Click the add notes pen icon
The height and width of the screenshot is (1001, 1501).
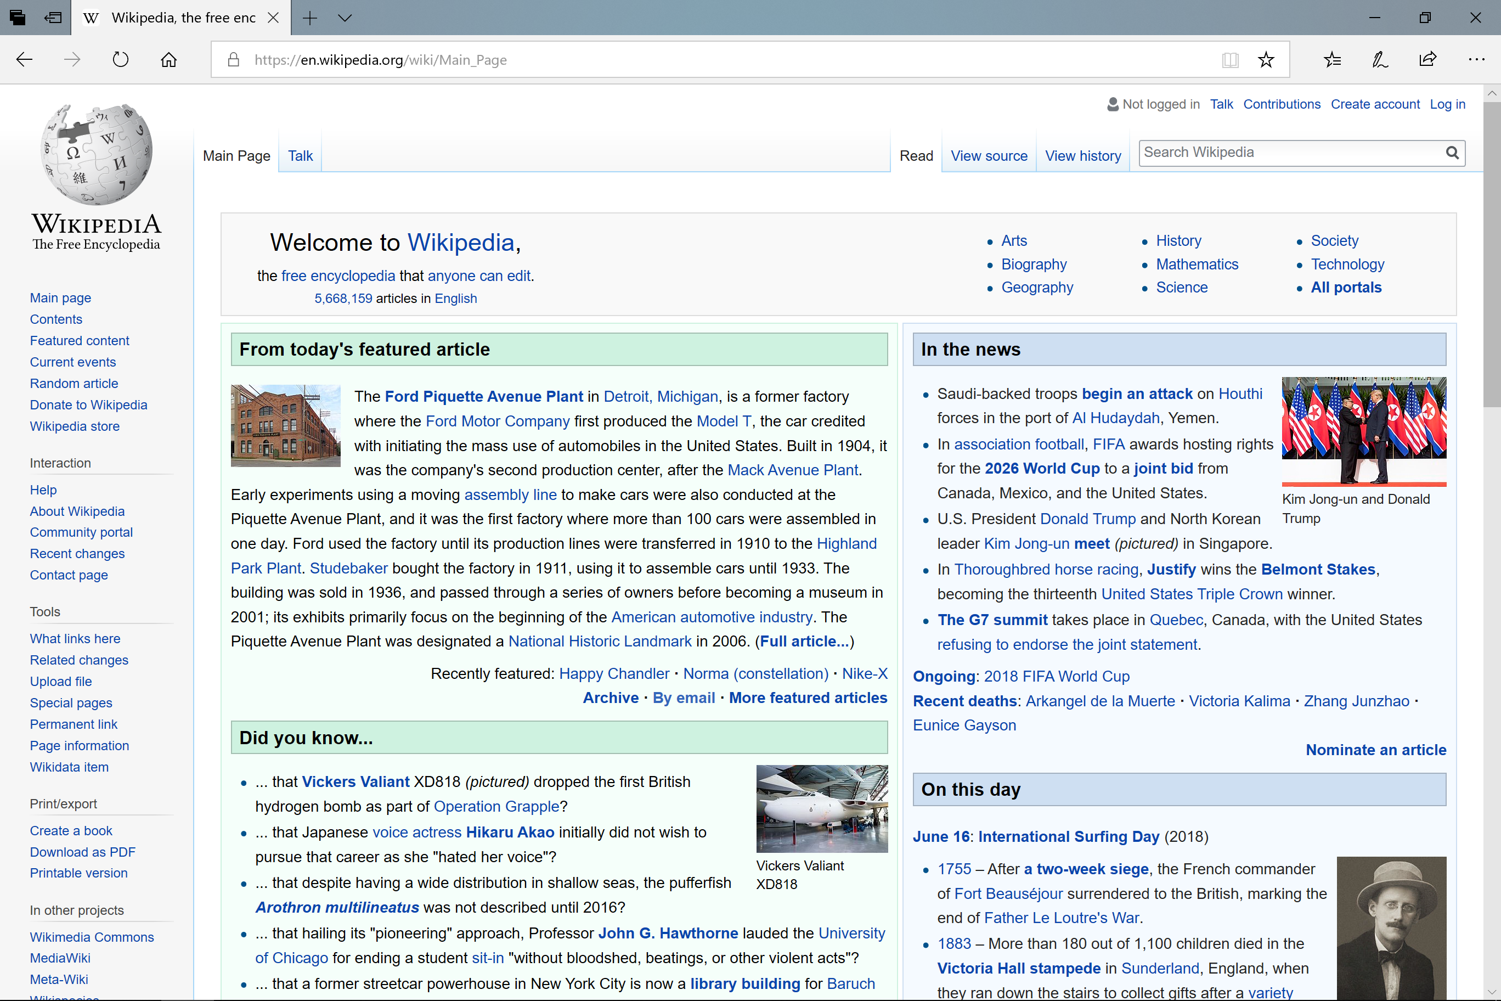pyautogui.click(x=1380, y=60)
